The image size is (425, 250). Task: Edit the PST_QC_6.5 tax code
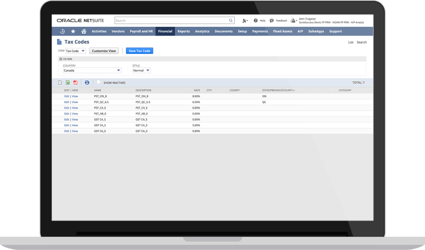67,102
